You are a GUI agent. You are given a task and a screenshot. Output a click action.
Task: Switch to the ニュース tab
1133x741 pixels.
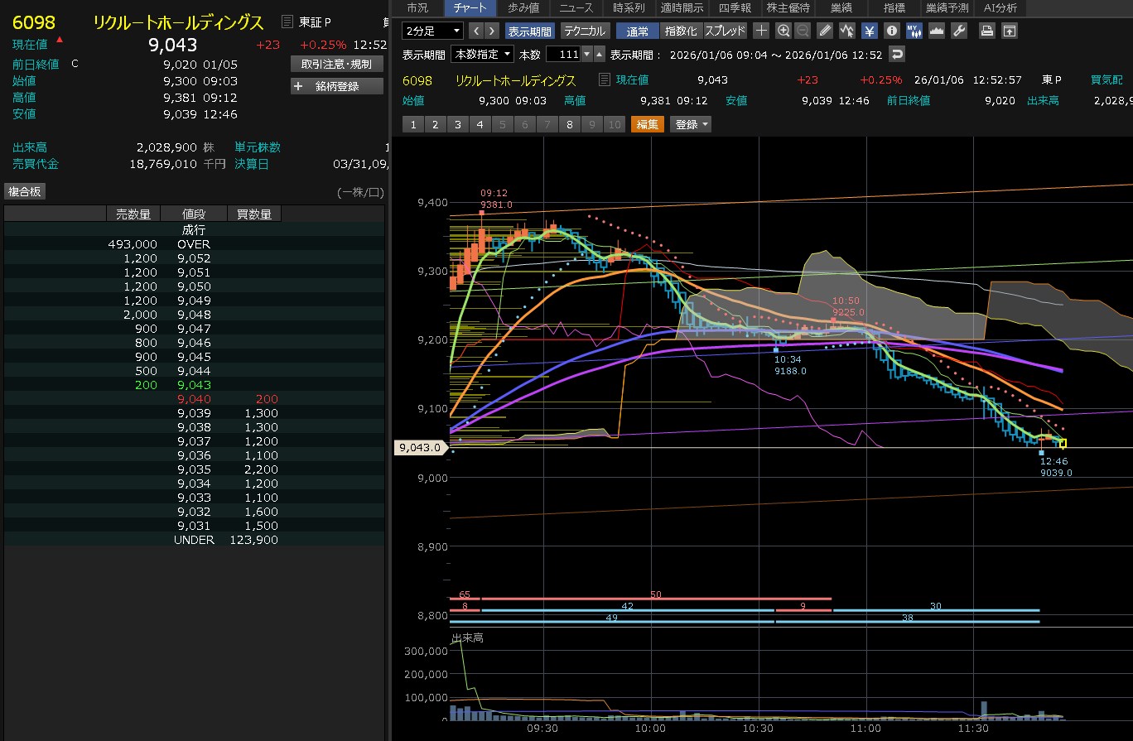(576, 8)
